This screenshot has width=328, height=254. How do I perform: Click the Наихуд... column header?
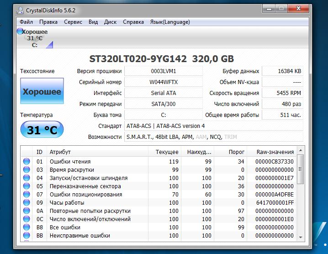(x=197, y=152)
